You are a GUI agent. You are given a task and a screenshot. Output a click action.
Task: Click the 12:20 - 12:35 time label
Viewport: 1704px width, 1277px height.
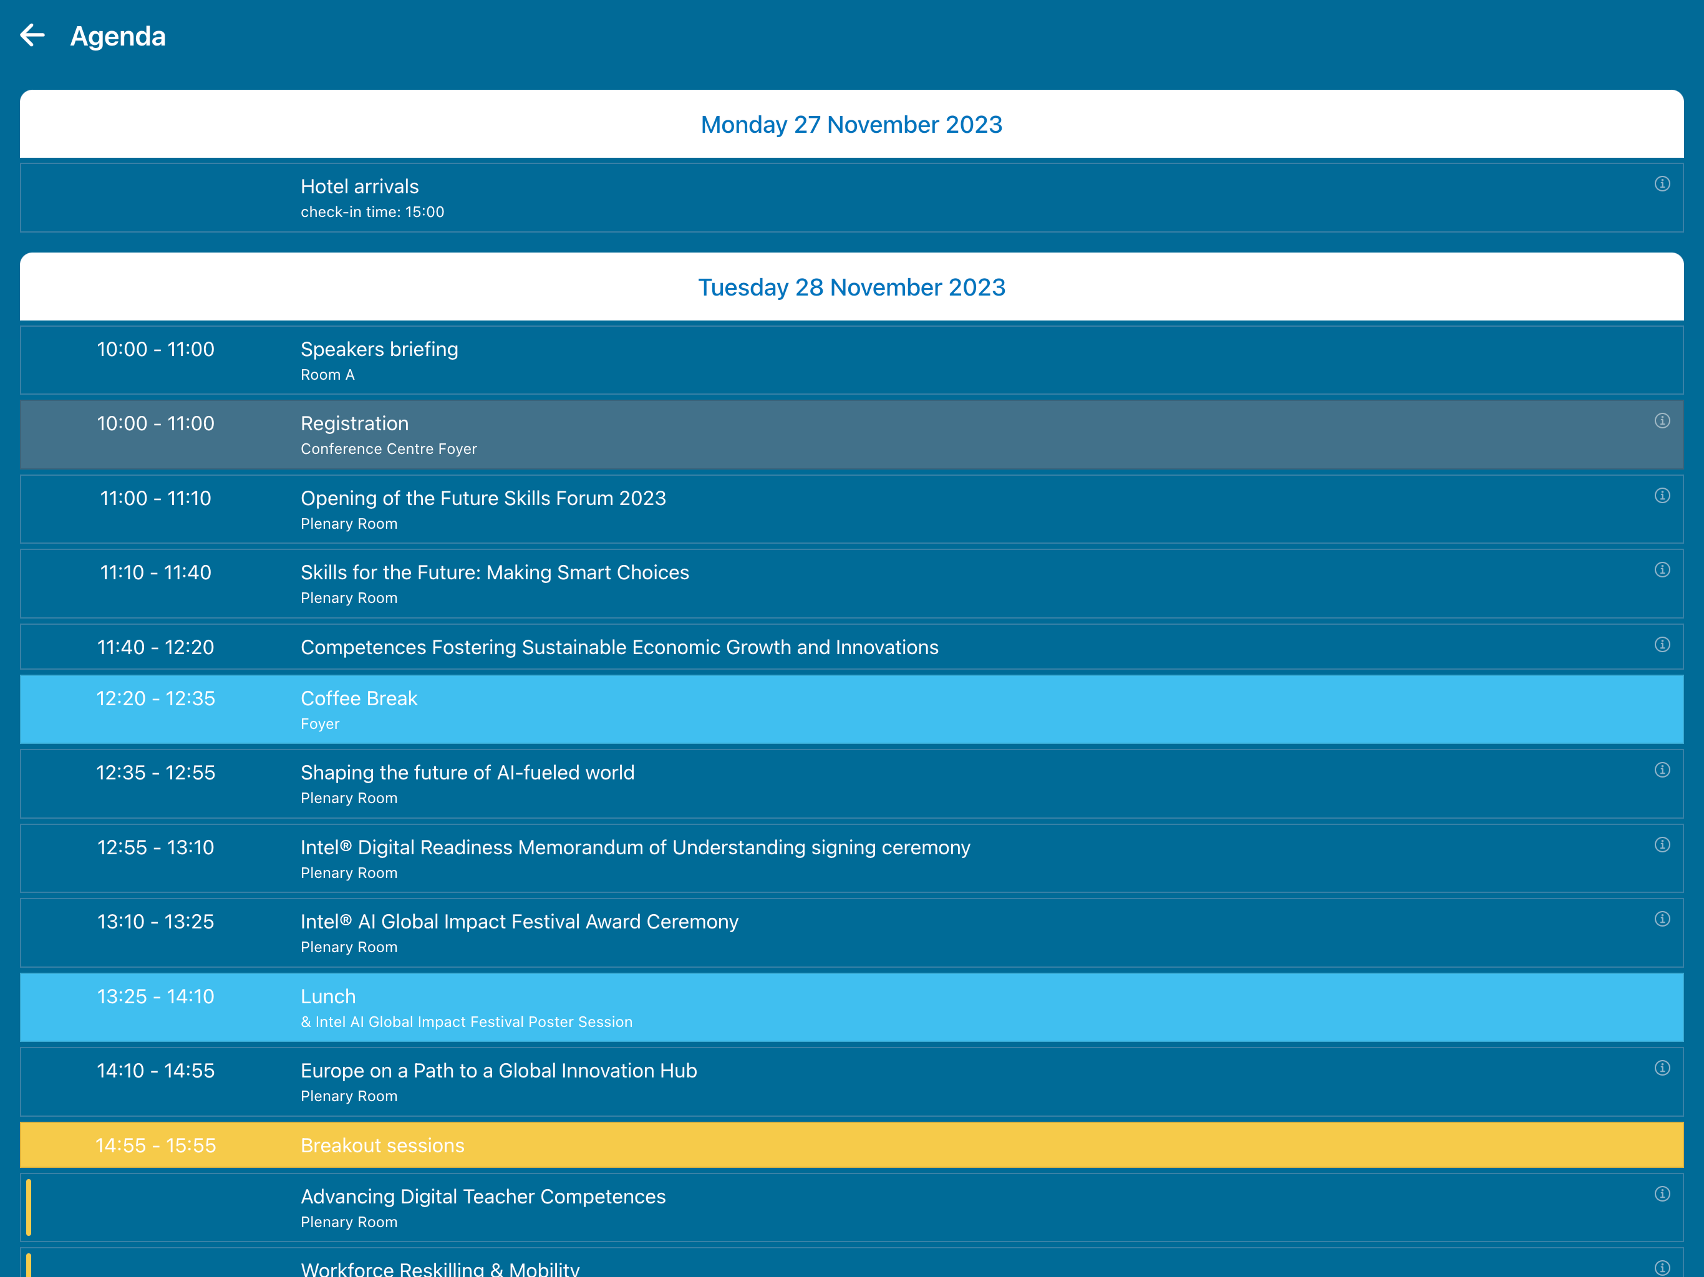click(x=155, y=698)
